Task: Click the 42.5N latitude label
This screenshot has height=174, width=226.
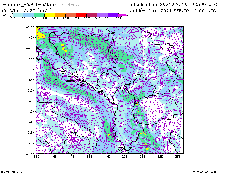Action: tap(30, 90)
